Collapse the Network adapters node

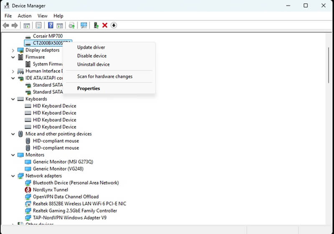tap(13, 176)
